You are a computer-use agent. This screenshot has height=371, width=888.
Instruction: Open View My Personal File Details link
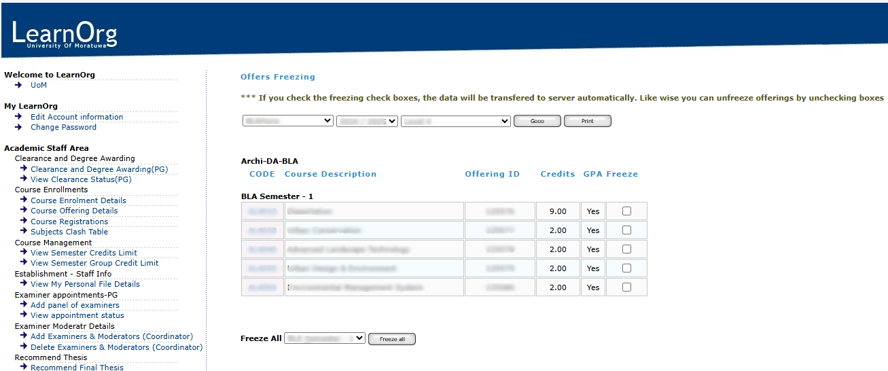click(x=85, y=284)
